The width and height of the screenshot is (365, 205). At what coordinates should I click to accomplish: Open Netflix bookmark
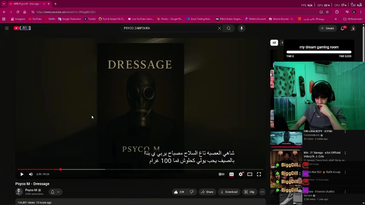coord(50,19)
